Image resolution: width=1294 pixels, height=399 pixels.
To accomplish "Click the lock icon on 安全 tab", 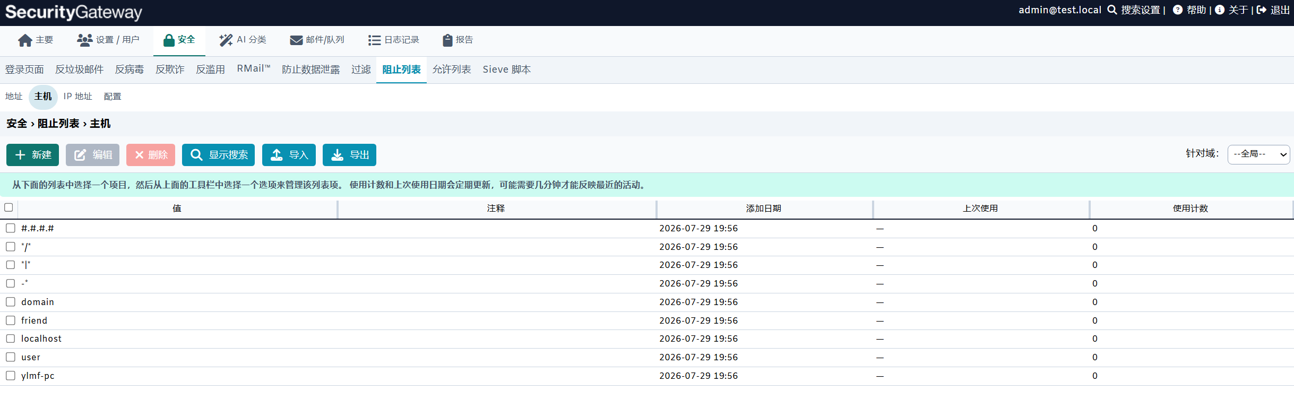I will click(169, 40).
